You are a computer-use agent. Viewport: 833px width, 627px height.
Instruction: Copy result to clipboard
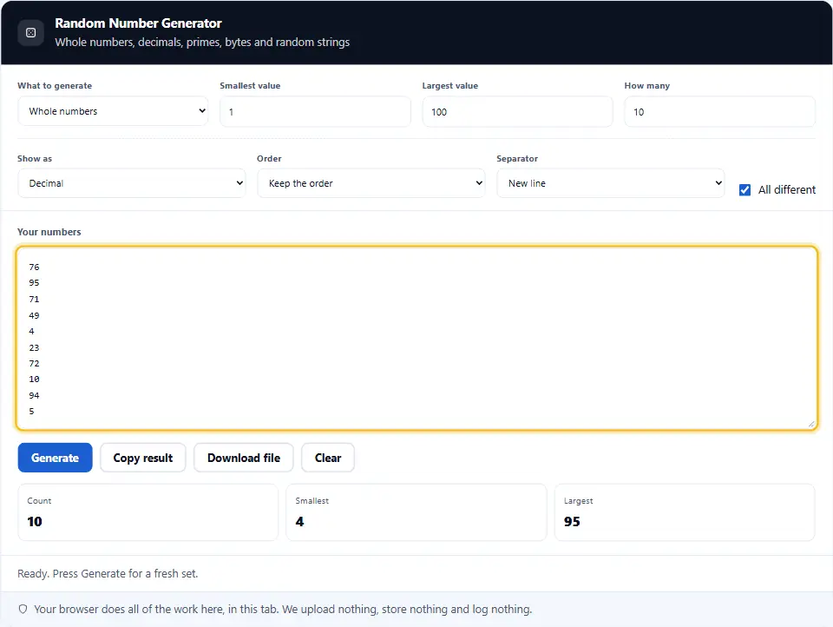click(x=143, y=458)
